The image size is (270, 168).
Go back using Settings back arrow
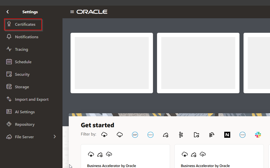click(x=7, y=12)
